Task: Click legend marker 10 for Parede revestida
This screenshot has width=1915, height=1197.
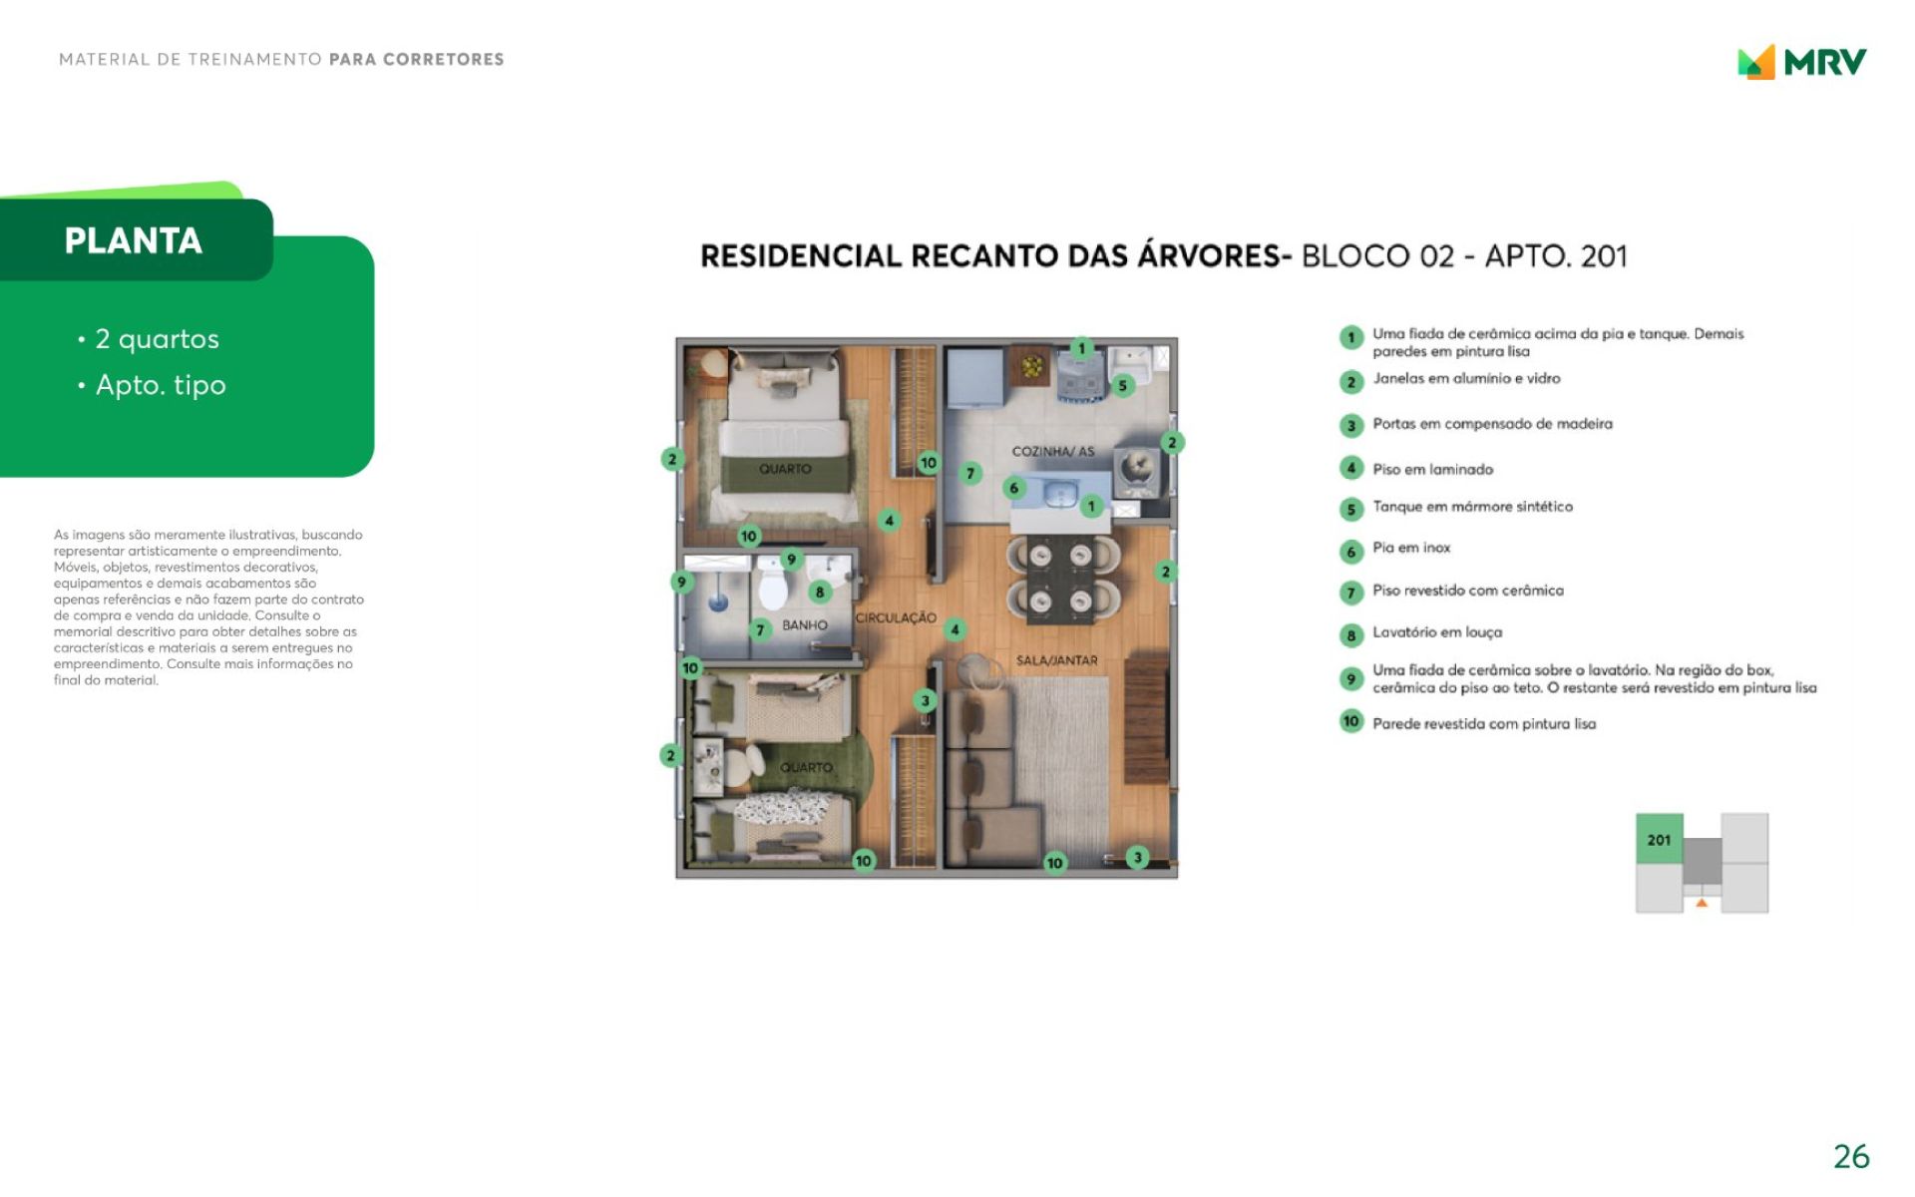Action: click(x=1350, y=721)
